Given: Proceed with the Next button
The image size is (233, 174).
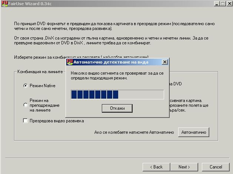Looking at the screenshot, I should click(x=184, y=167).
